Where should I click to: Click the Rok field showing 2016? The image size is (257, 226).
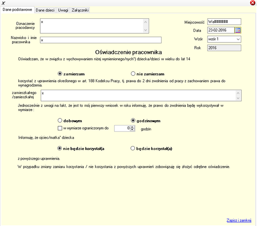(224, 48)
